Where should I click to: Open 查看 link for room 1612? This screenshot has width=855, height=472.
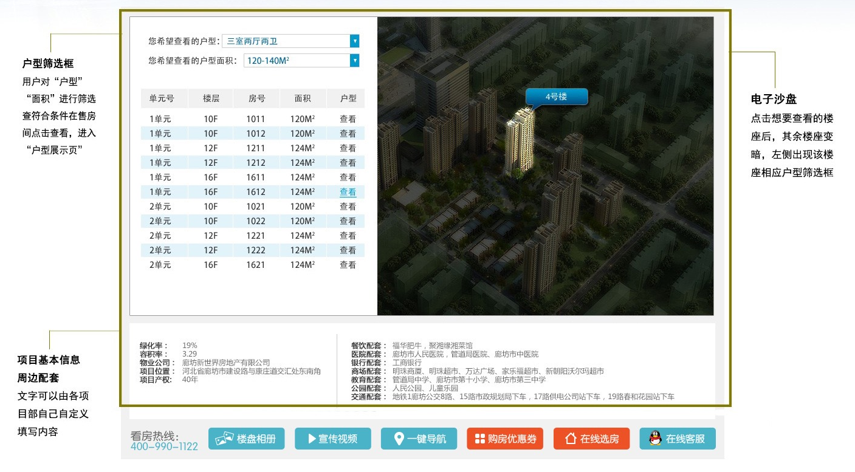(x=346, y=191)
